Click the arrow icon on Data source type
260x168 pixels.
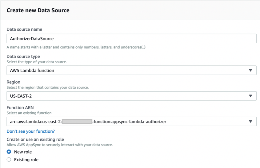250,70
